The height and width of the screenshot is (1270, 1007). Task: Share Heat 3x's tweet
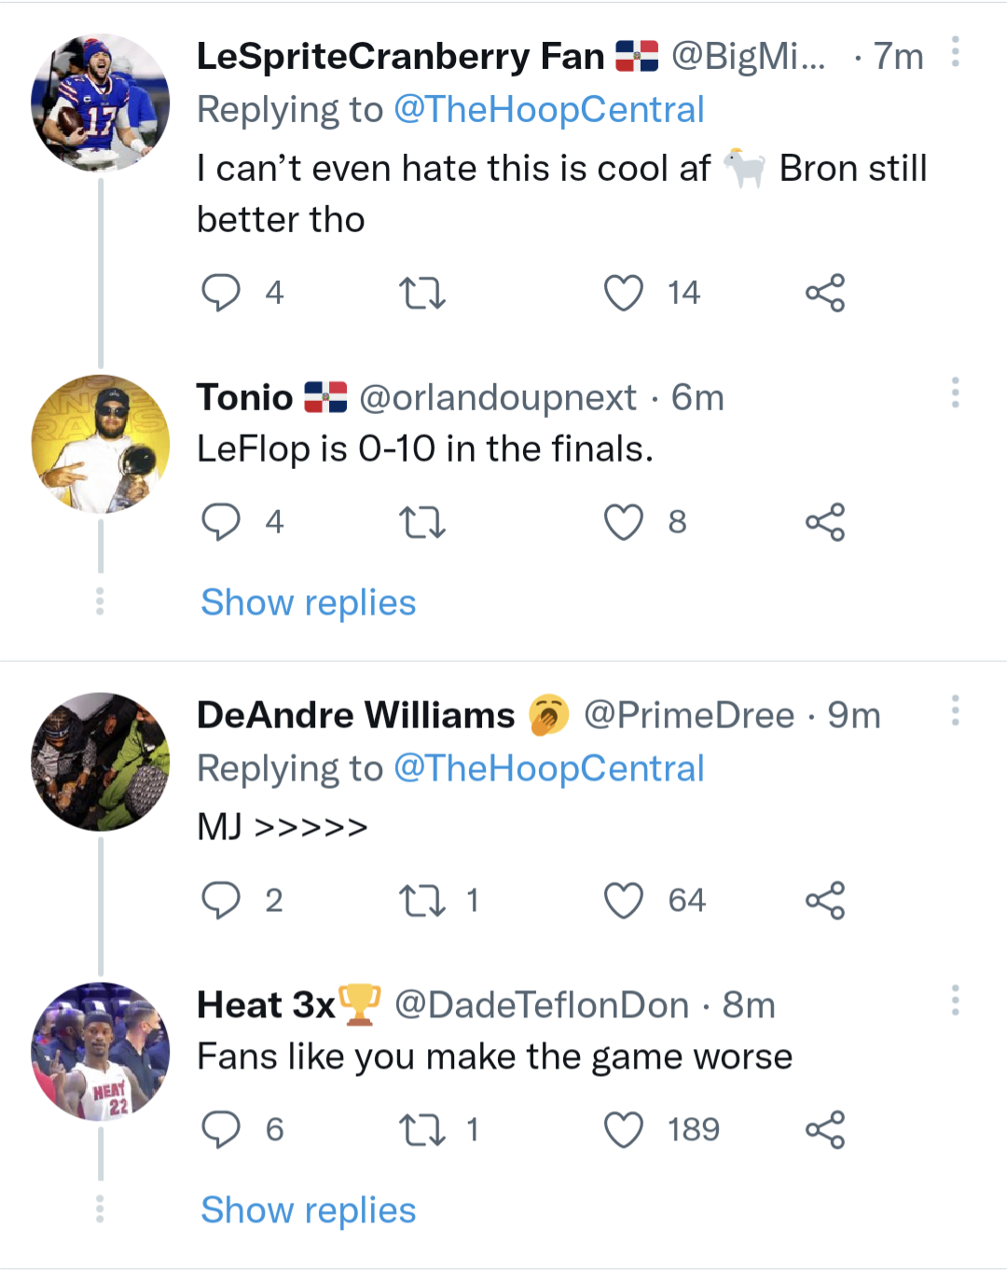[825, 1130]
